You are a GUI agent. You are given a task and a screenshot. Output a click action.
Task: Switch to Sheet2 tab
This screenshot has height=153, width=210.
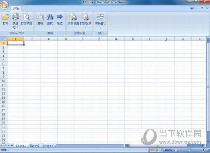click(x=35, y=146)
